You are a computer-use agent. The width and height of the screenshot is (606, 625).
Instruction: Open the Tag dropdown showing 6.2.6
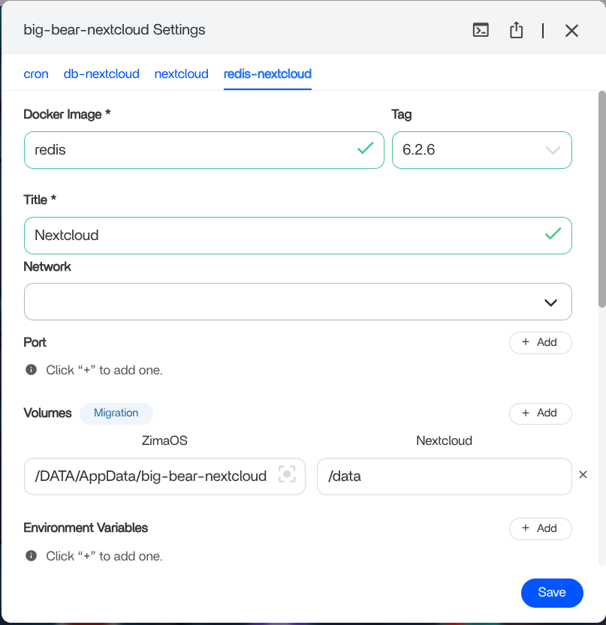click(482, 150)
